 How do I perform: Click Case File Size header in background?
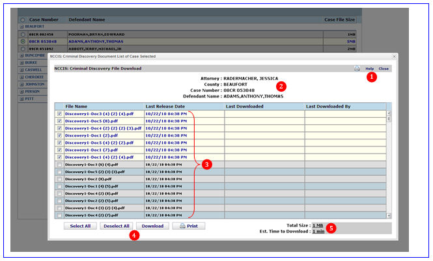pyautogui.click(x=339, y=20)
